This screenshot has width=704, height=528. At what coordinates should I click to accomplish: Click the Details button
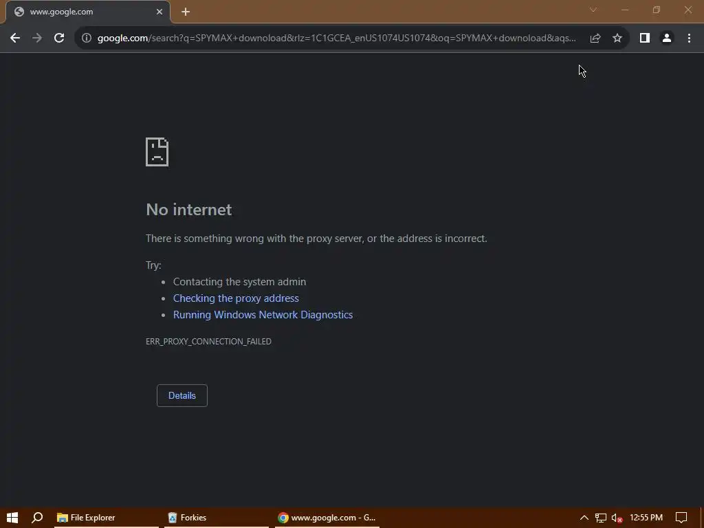point(181,395)
